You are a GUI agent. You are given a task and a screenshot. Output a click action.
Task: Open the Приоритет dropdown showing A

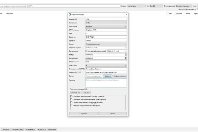[x=106, y=65]
